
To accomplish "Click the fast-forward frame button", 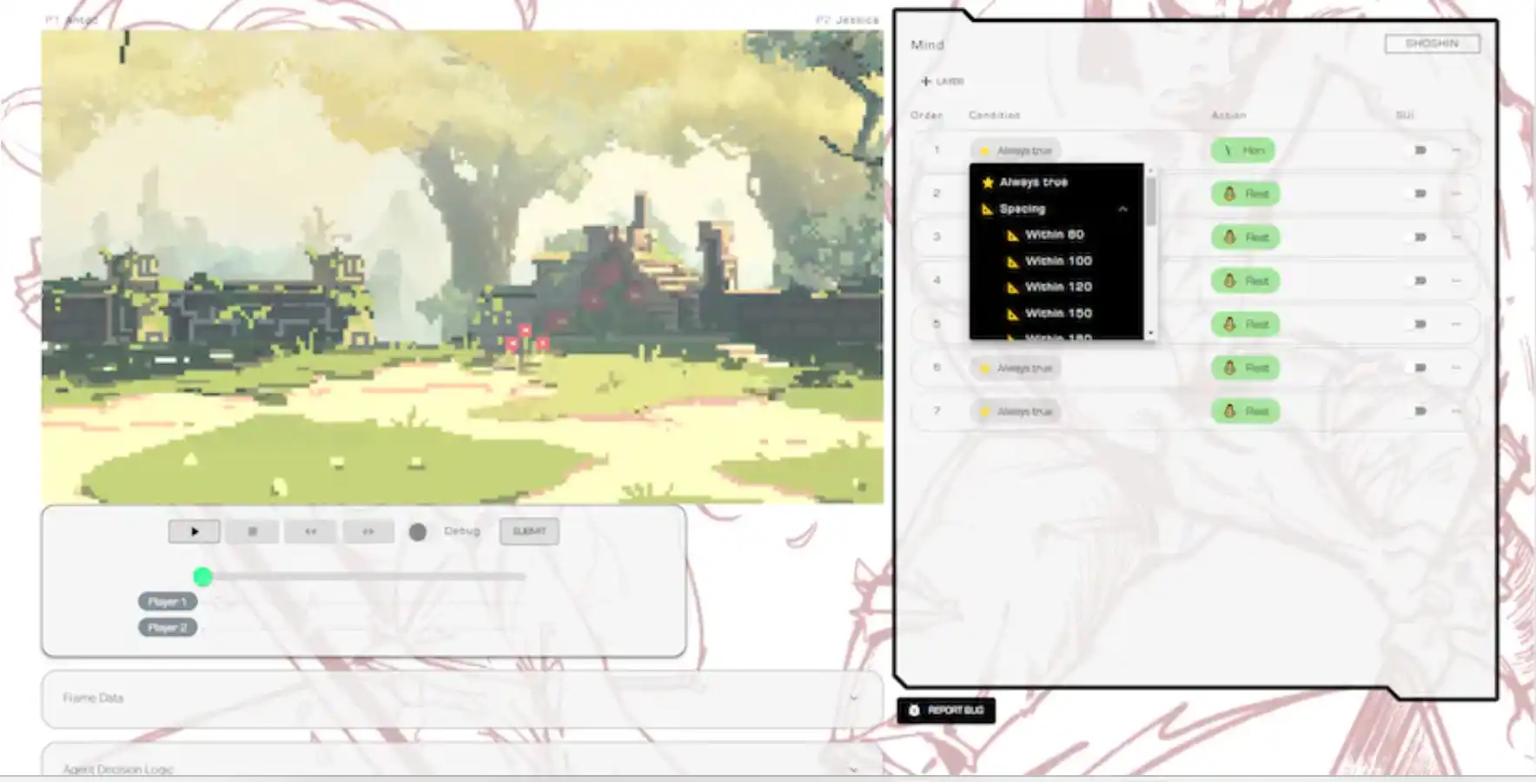I will coord(367,532).
